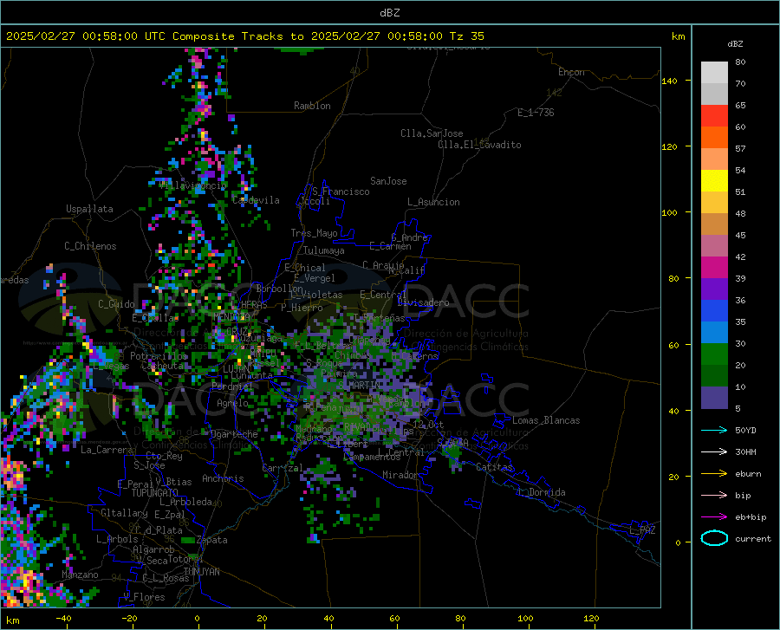Click the Manzano place label

[80, 575]
